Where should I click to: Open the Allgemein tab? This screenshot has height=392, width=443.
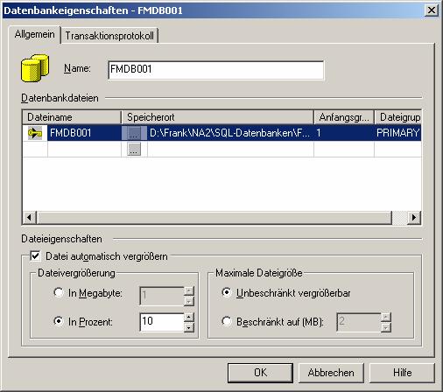coord(34,34)
